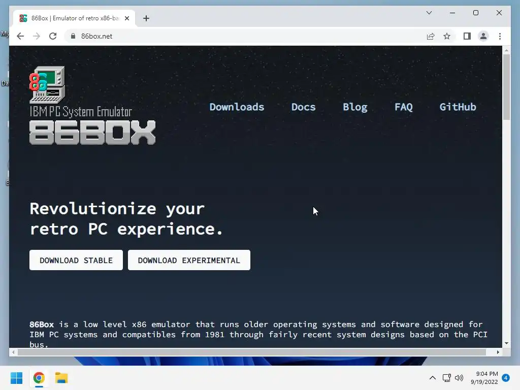Image resolution: width=520 pixels, height=390 pixels.
Task: Click the bold "86Box" word in the description
Action: (x=42, y=324)
